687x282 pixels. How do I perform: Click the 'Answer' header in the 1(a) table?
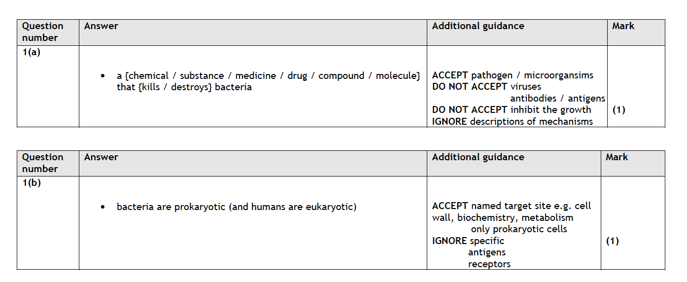click(101, 26)
